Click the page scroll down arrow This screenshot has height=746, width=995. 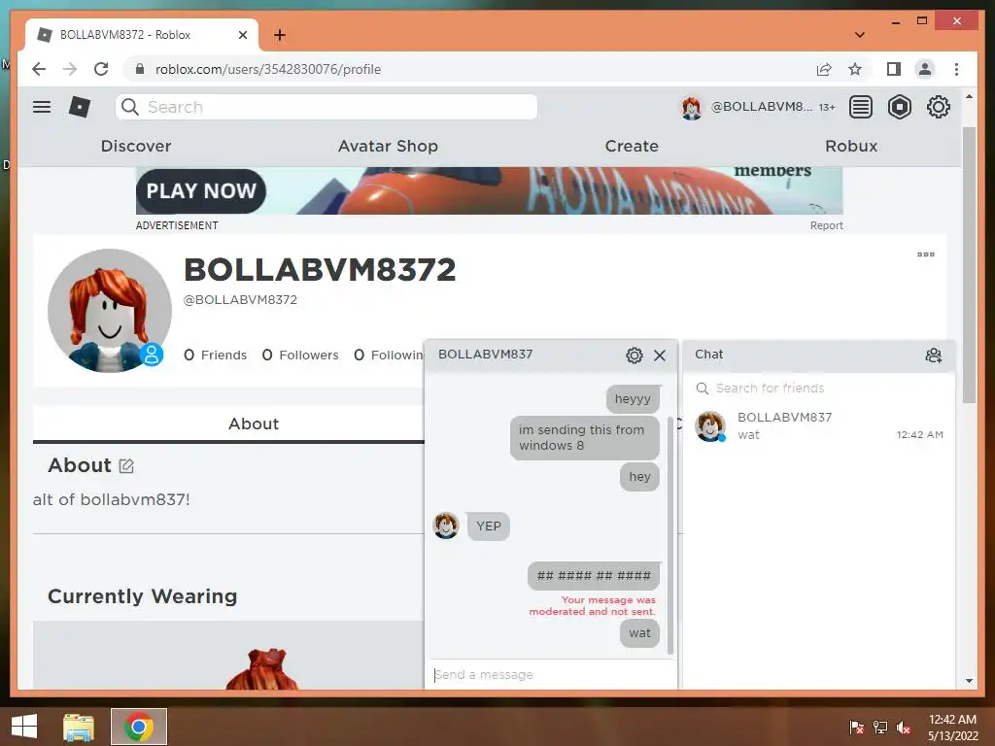(969, 681)
